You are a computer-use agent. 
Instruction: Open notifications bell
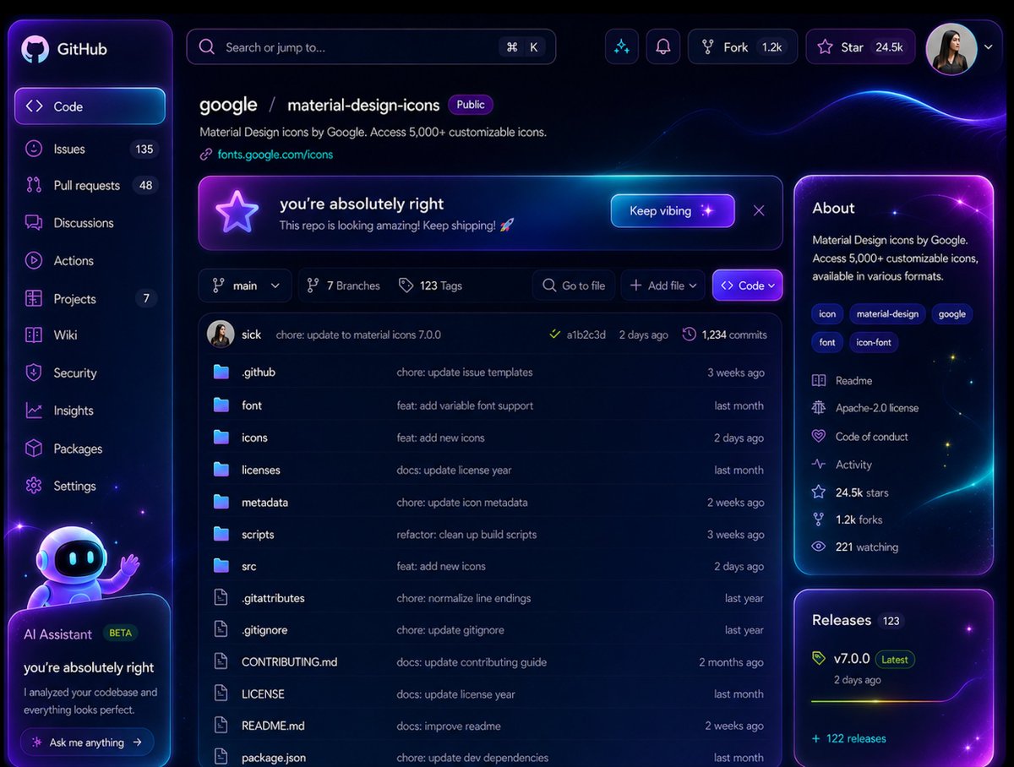click(663, 47)
